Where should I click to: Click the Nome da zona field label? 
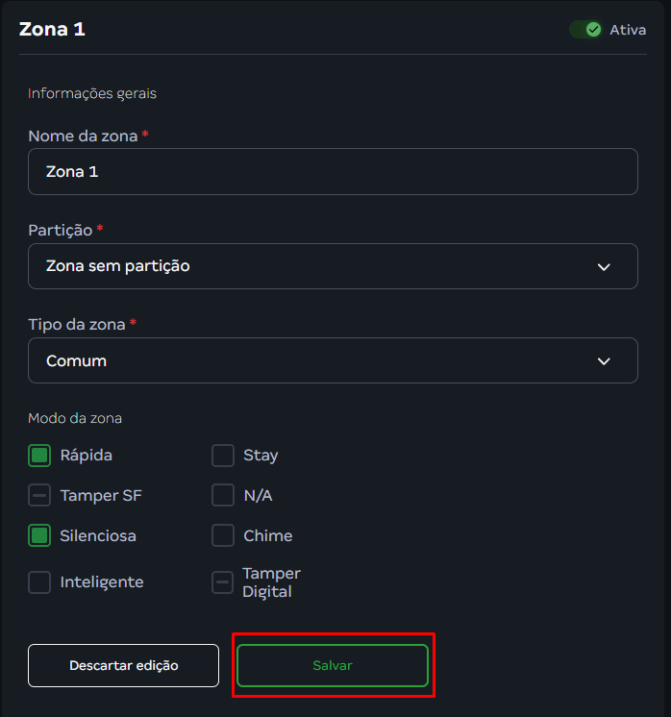(83, 136)
